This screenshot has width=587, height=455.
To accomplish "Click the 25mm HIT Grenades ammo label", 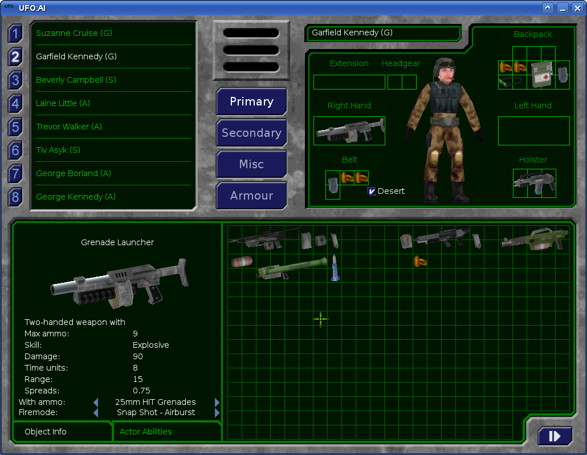I will [156, 402].
